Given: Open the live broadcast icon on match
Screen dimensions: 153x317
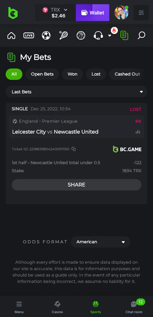Looking at the screenshot, I should click(x=138, y=121).
